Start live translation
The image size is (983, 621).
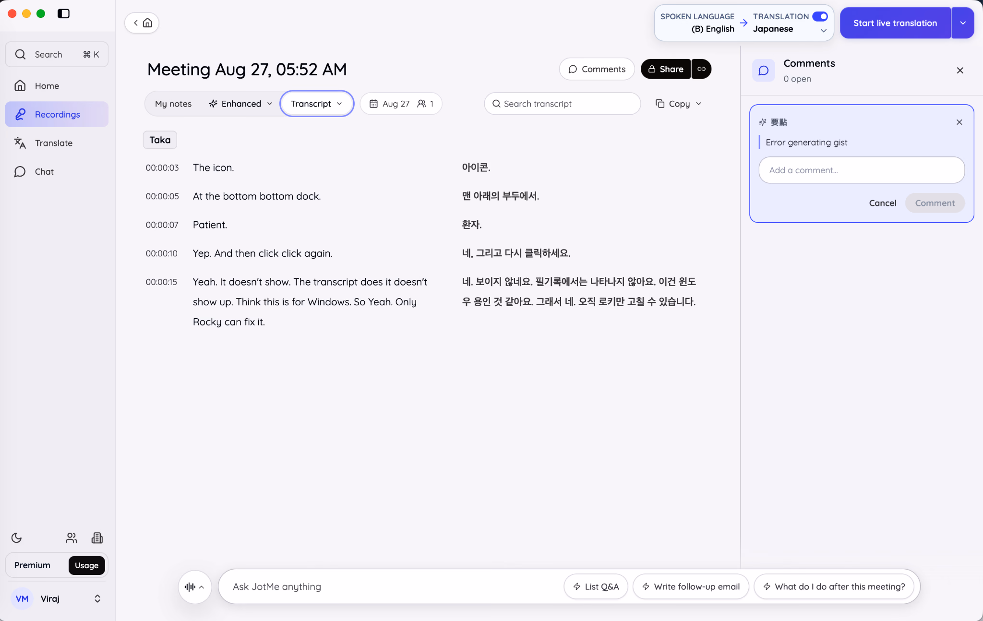[895, 23]
